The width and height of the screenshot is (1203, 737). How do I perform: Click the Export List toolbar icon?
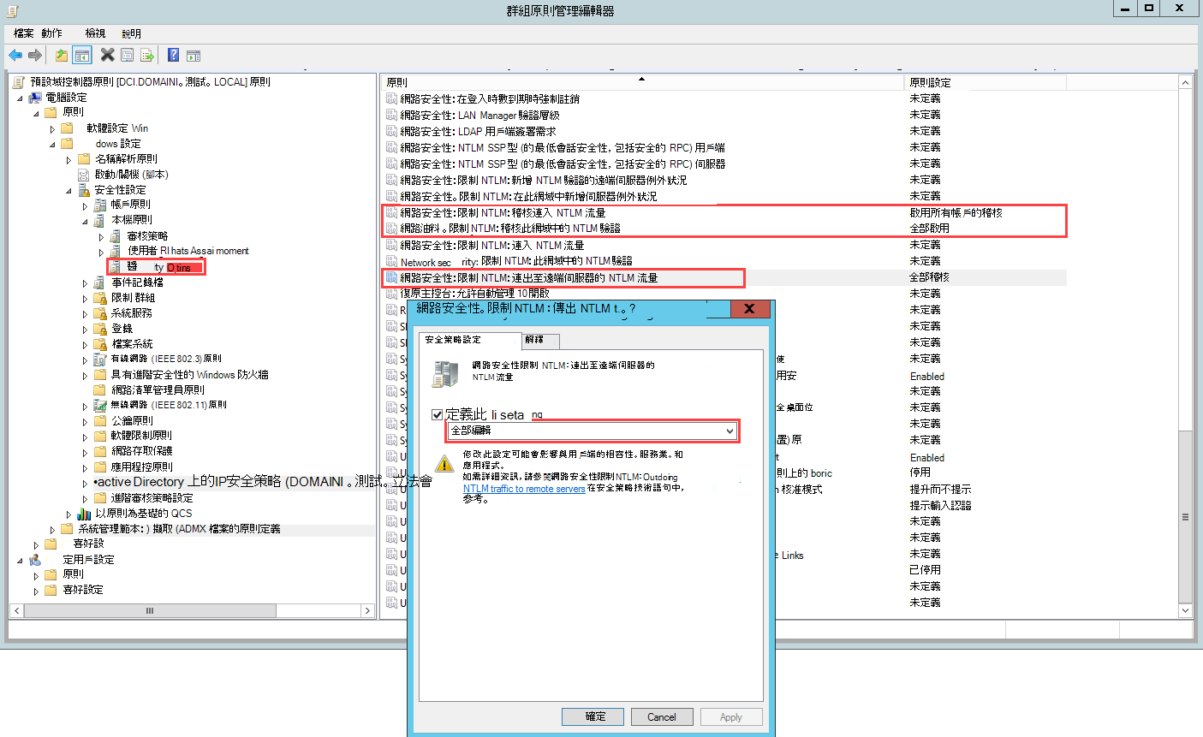tap(147, 56)
